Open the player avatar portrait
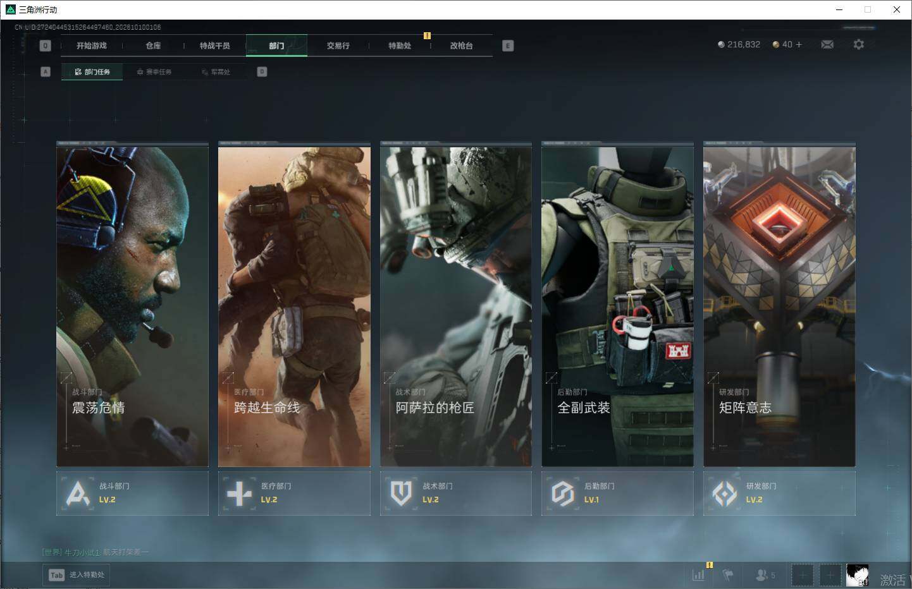 [x=858, y=575]
